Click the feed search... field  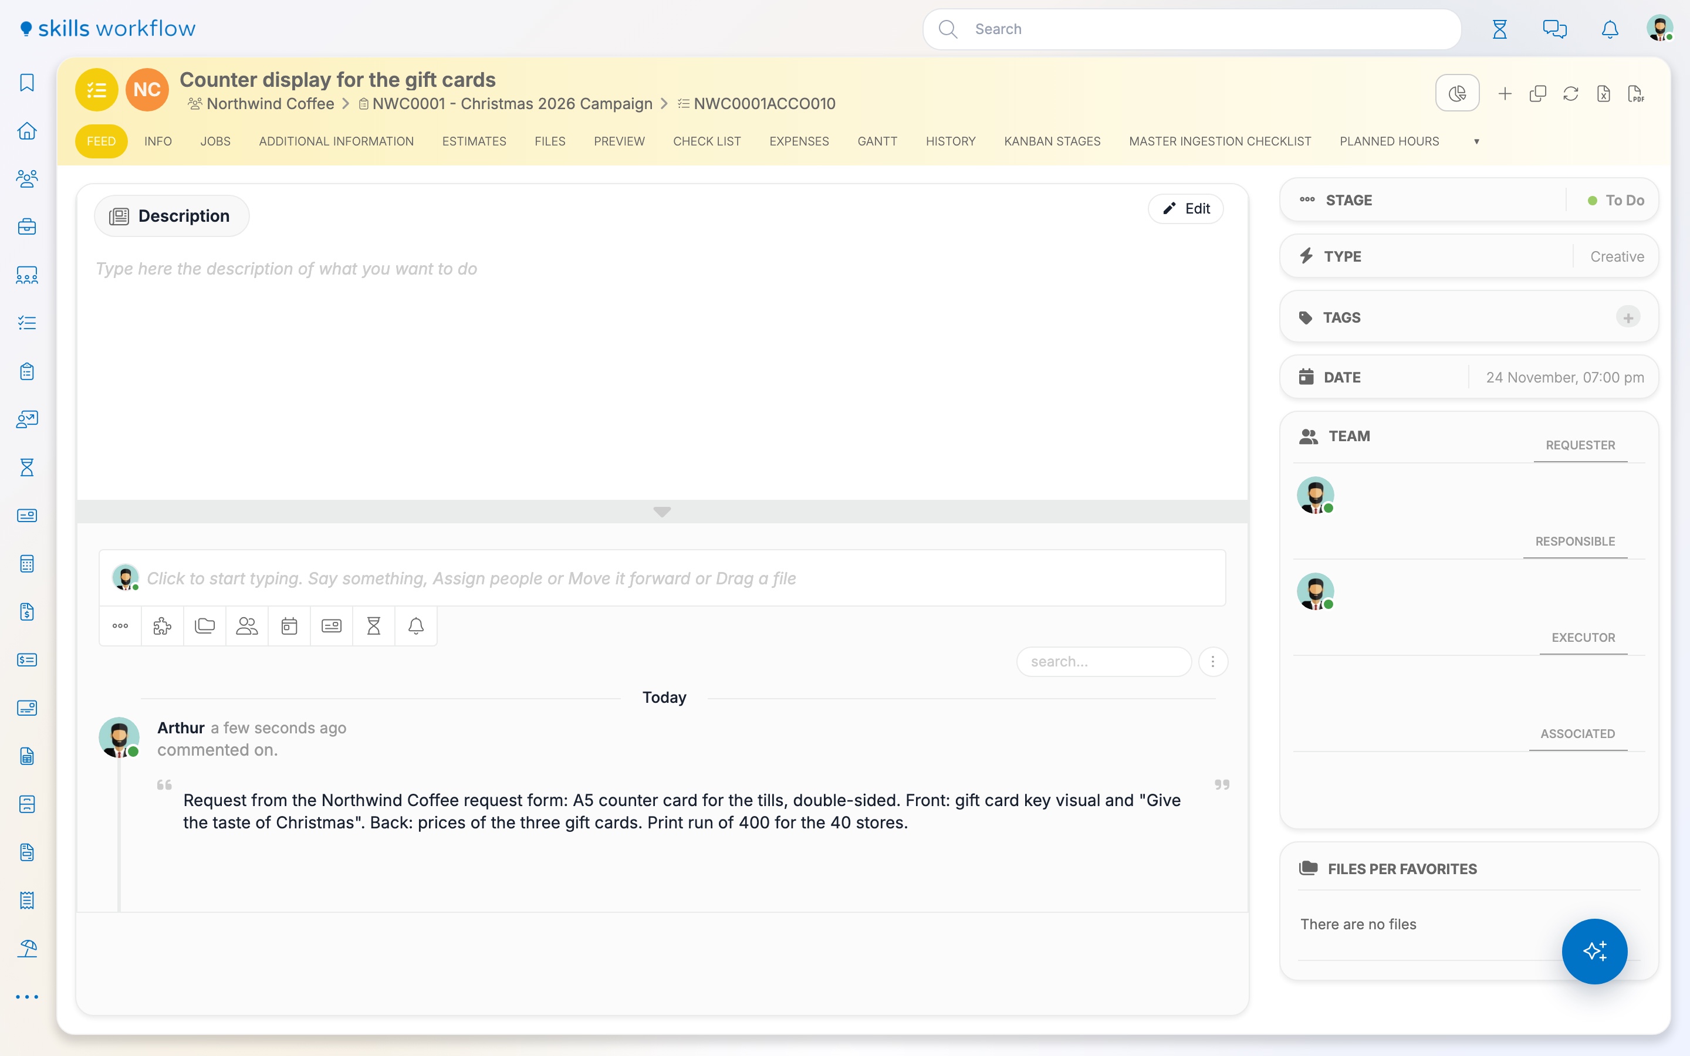[1104, 661]
